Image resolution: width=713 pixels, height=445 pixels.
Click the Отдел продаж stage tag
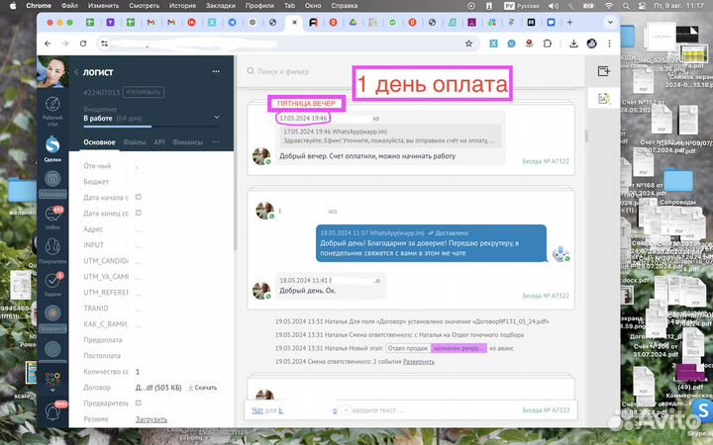(x=408, y=348)
